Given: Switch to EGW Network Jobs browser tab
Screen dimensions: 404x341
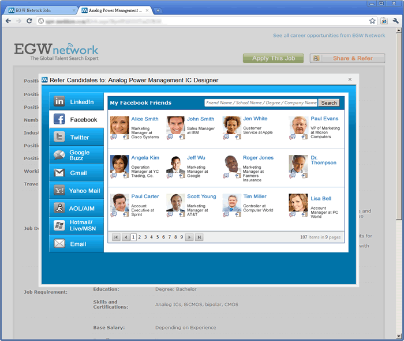Looking at the screenshot, I should point(40,10).
